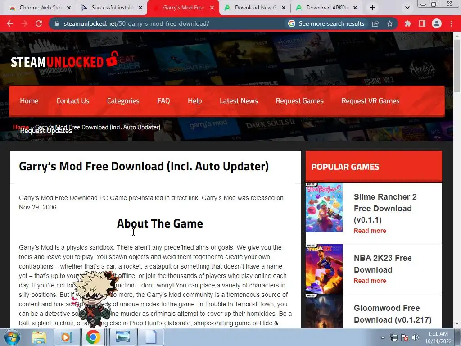Open Slime Rancher 2 Free Download title

point(385,208)
